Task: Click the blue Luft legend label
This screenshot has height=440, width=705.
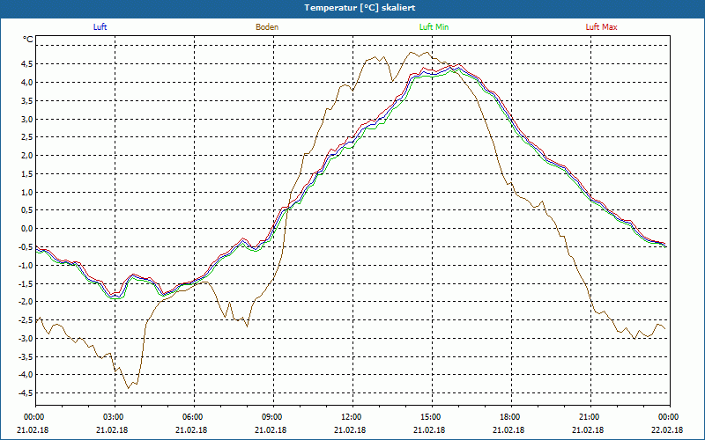Action: pyautogui.click(x=100, y=27)
